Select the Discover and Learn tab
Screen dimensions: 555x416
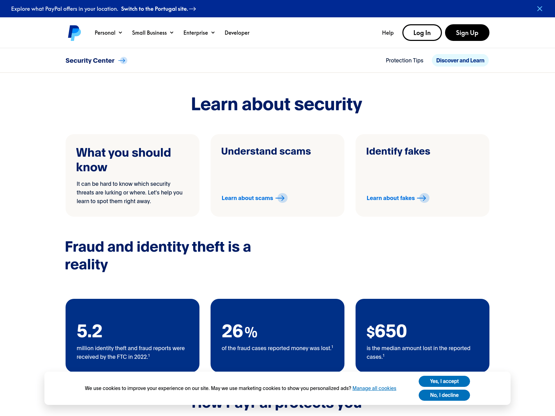[460, 60]
